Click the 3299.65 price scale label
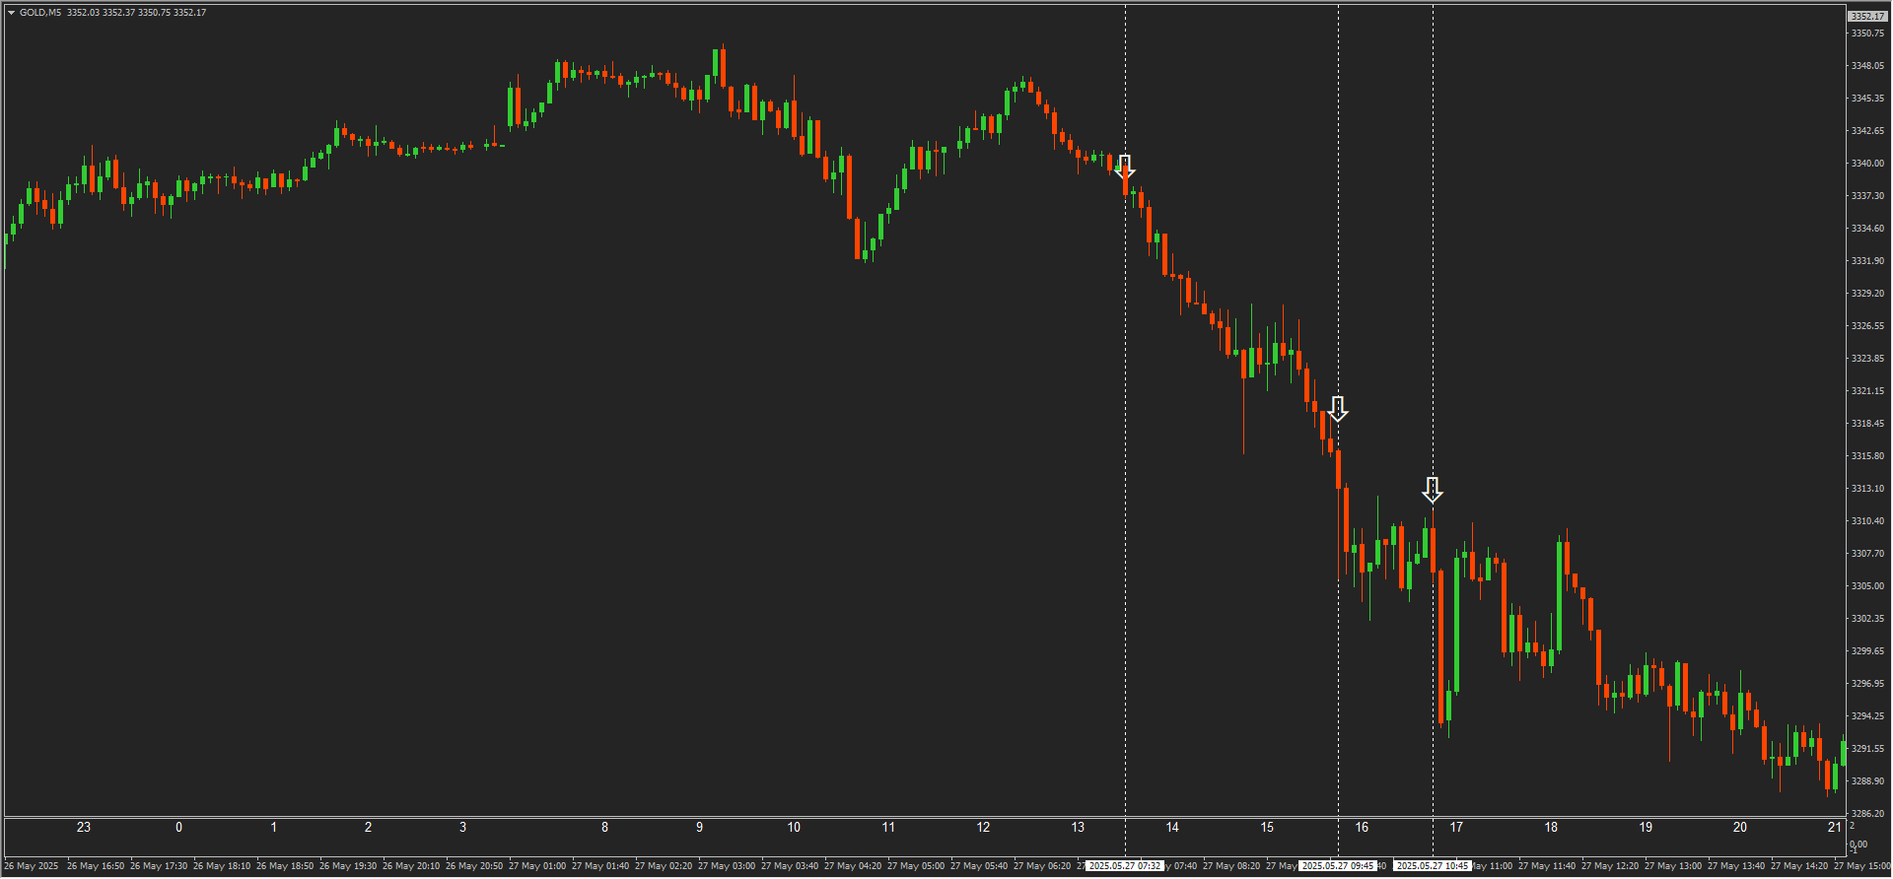Screen dimensions: 1893x879 click(1867, 651)
